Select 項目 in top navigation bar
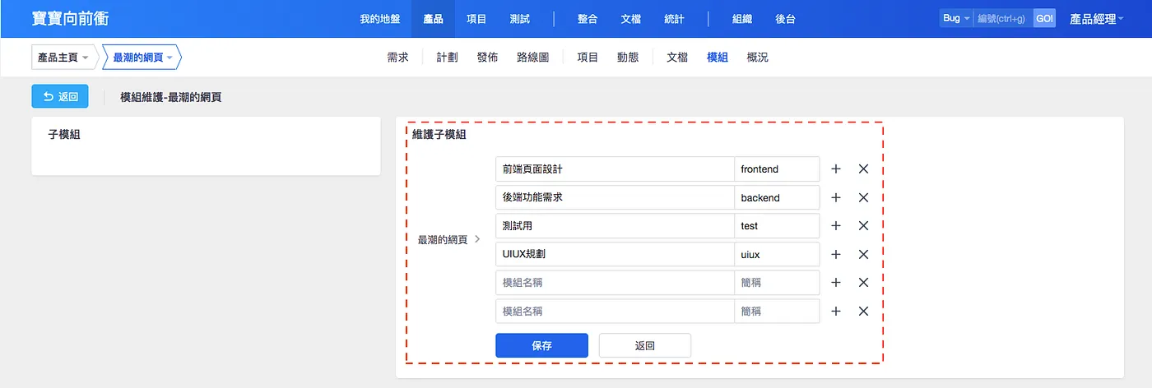This screenshot has height=388, width=1152. (476, 18)
